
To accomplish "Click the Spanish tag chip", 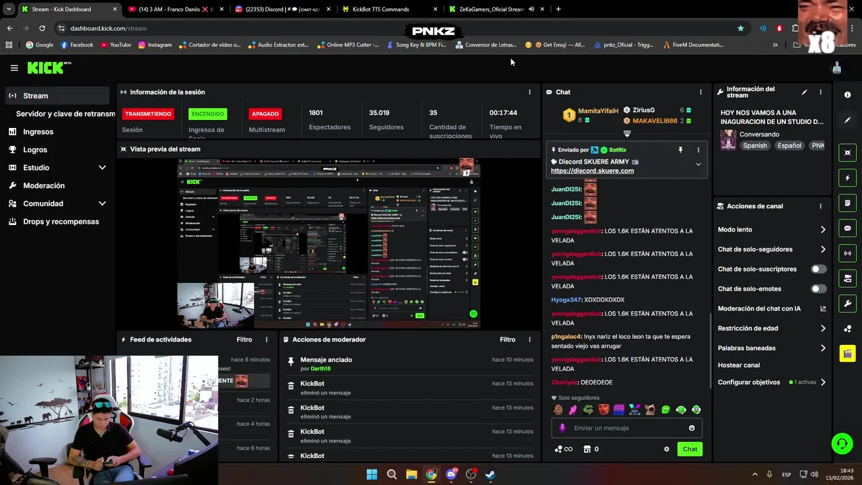I will (x=755, y=145).
